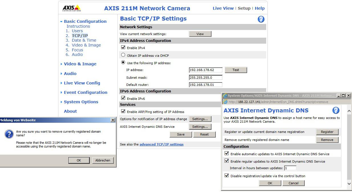This screenshot has width=352, height=192.
Task: Cancel the Dynamic DNS popup
Action: (x=294, y=183)
